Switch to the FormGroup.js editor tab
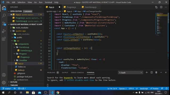This screenshot has width=170, height=95. coord(91,7)
